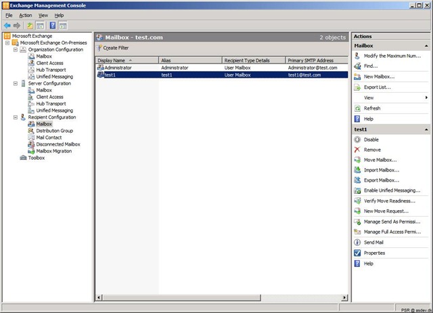Click the Create Filter funnel icon
The height and width of the screenshot is (313, 433).
point(99,48)
